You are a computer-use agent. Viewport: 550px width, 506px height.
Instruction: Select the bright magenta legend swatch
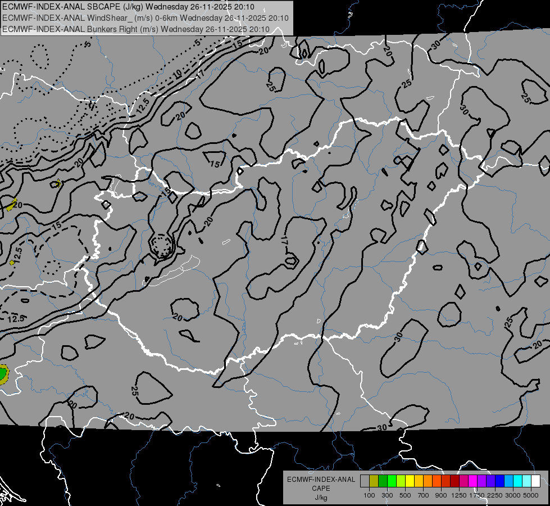pos(473,481)
